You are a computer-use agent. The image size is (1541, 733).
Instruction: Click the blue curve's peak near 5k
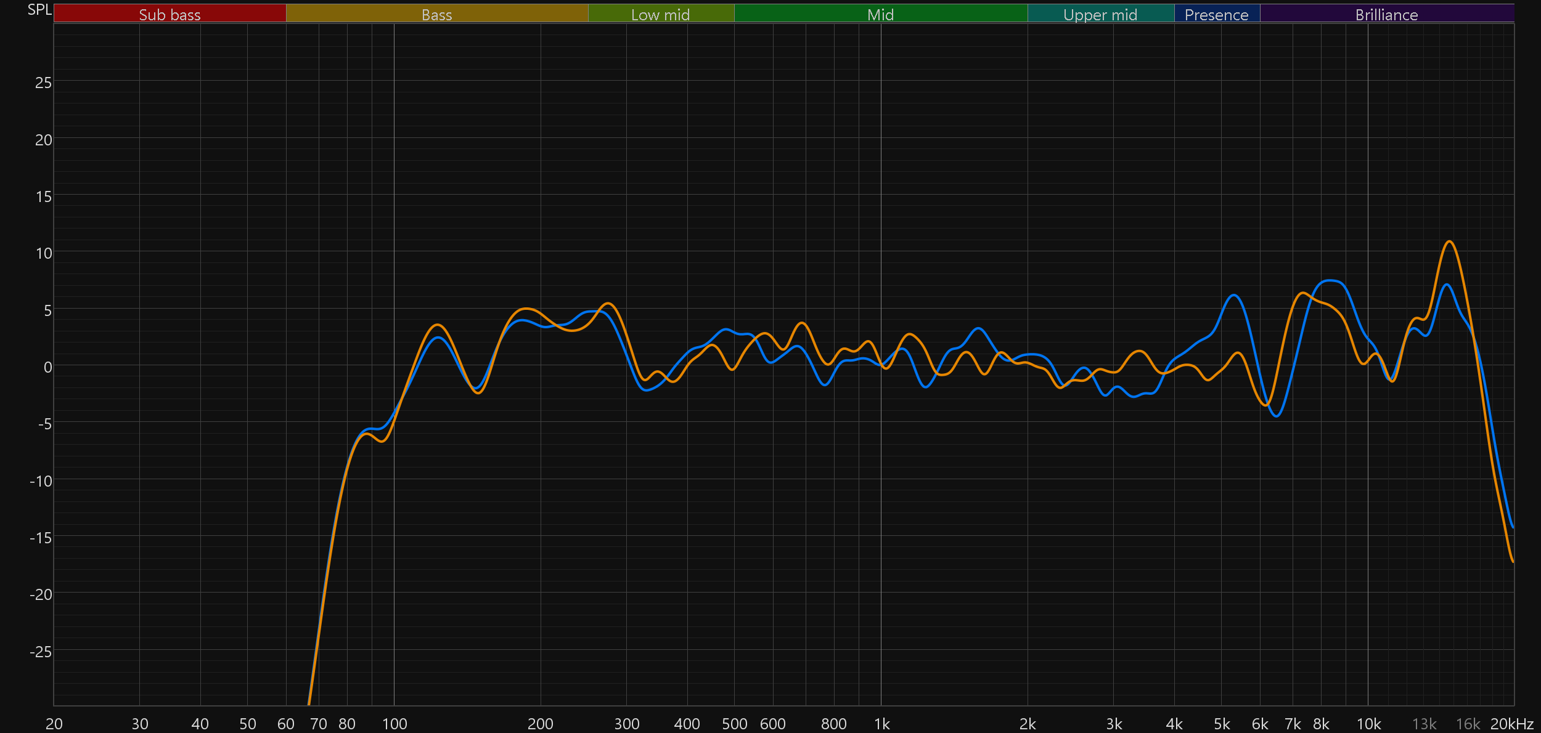(1234, 295)
